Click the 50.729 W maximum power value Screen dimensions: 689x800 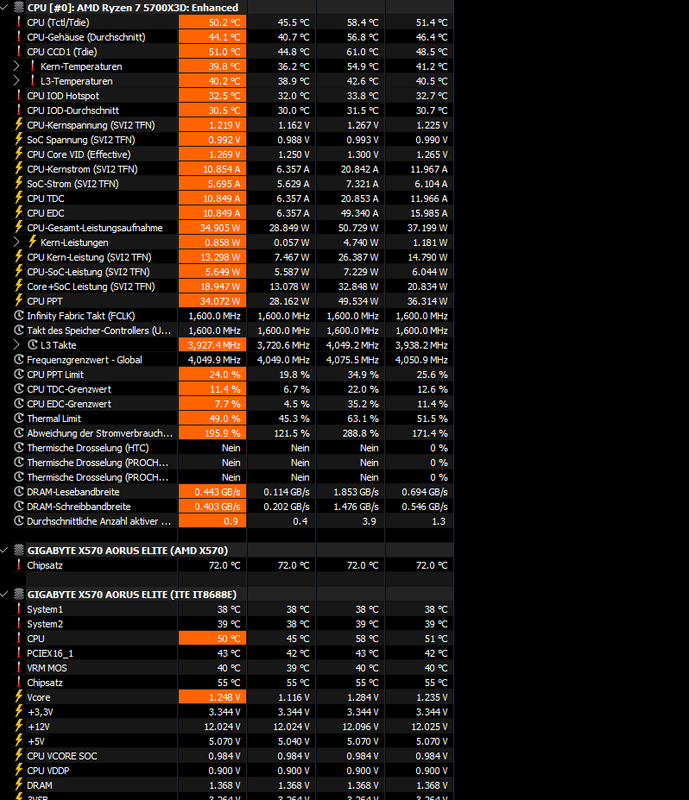click(360, 228)
